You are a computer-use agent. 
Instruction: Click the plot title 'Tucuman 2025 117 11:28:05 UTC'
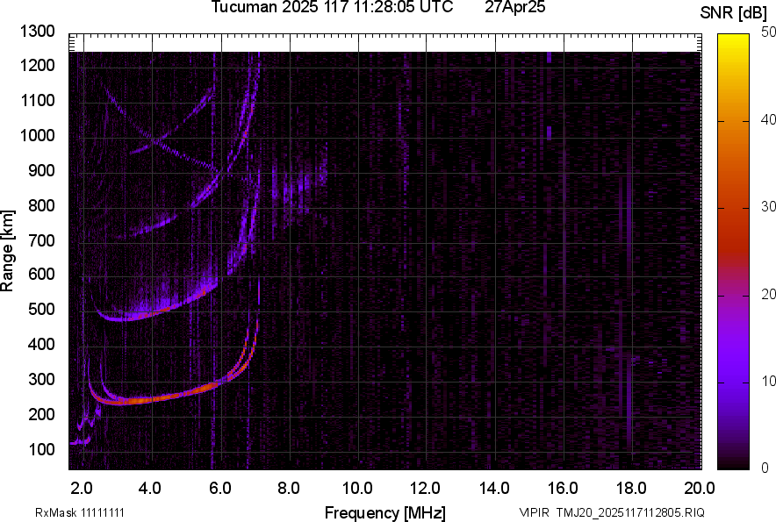[332, 6]
